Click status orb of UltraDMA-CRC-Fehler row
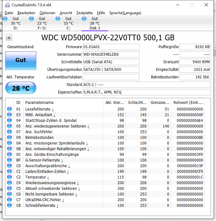Screen dimensions: 216x221 coord(9,200)
